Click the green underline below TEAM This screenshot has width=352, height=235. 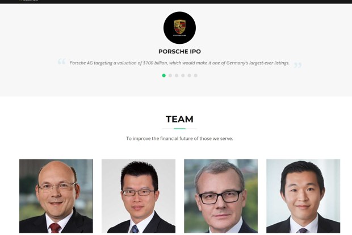point(179,129)
